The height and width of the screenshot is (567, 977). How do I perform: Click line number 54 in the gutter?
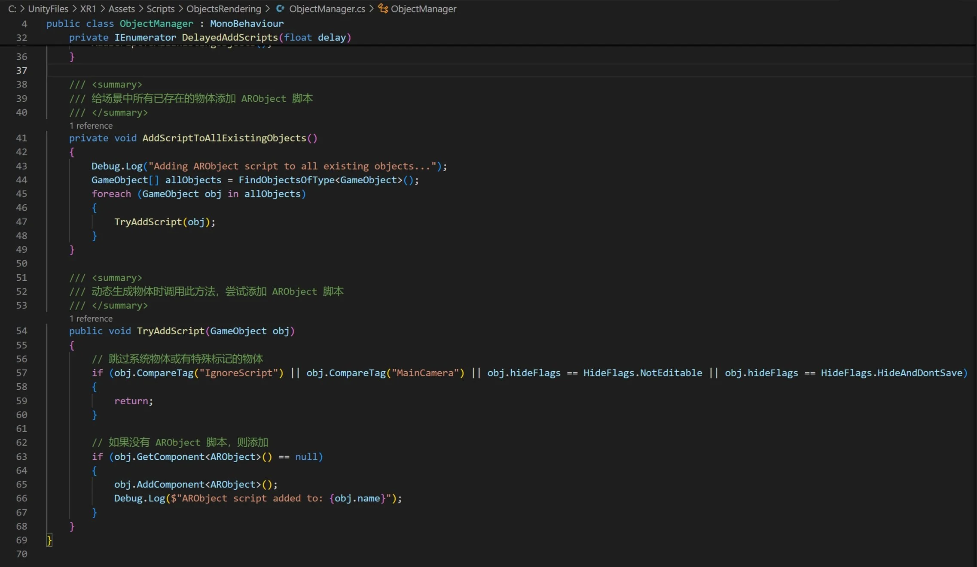[x=21, y=331]
